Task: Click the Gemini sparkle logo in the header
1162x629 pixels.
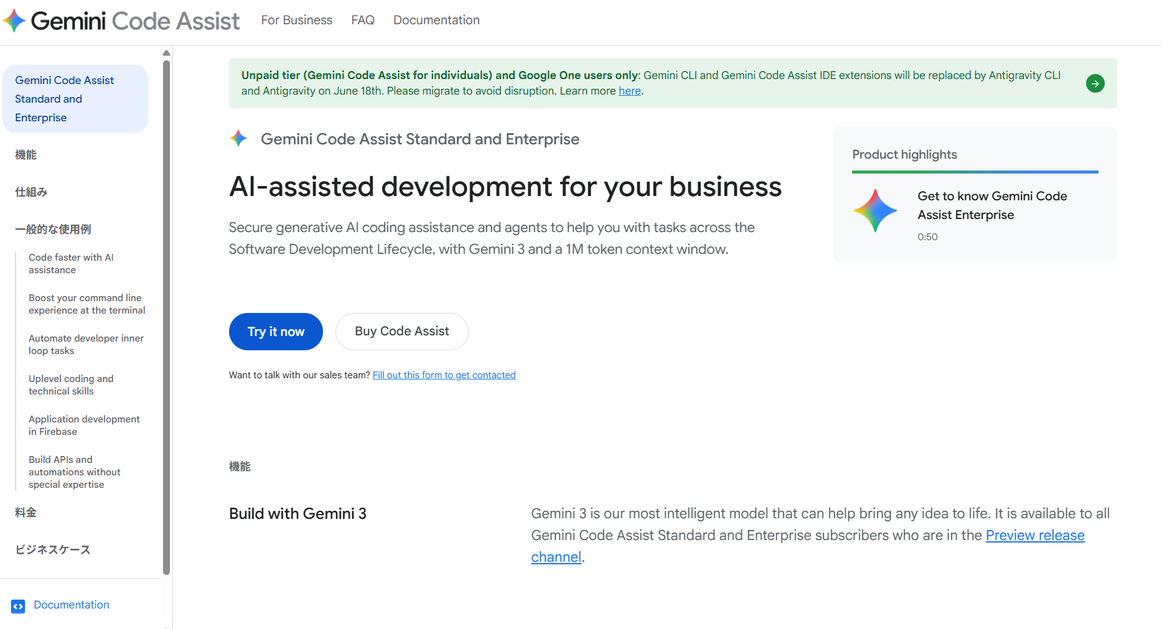Action: point(14,21)
